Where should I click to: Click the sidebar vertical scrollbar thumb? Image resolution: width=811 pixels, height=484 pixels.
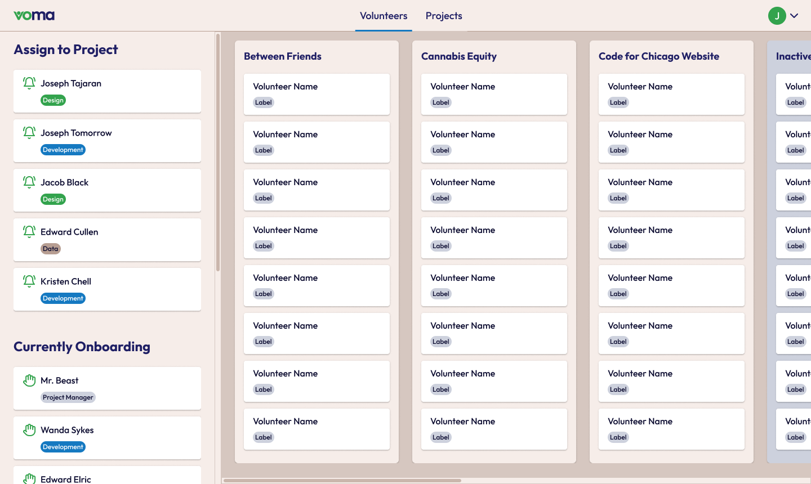click(217, 152)
